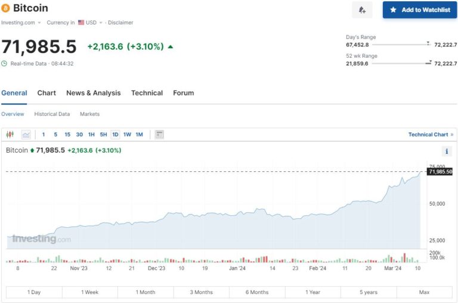Click the Disclaimer link
Screen dimensions: 458x303
[x=120, y=23]
